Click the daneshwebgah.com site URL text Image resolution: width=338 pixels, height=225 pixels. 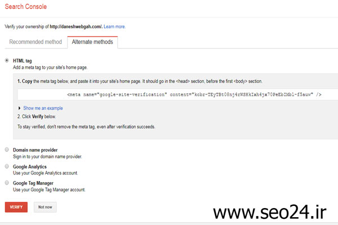[x=76, y=26]
